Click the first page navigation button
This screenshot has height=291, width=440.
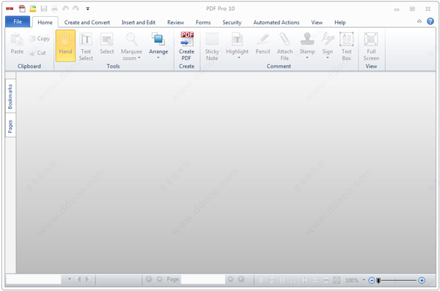coord(149,279)
